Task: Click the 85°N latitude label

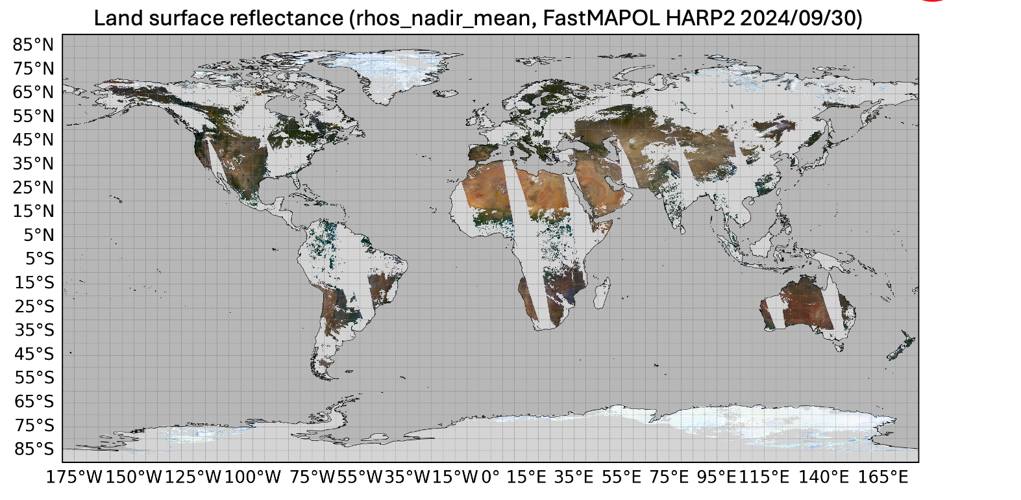Action: [x=34, y=45]
